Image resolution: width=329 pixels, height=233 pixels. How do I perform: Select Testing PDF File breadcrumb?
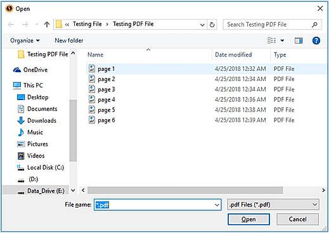[133, 24]
